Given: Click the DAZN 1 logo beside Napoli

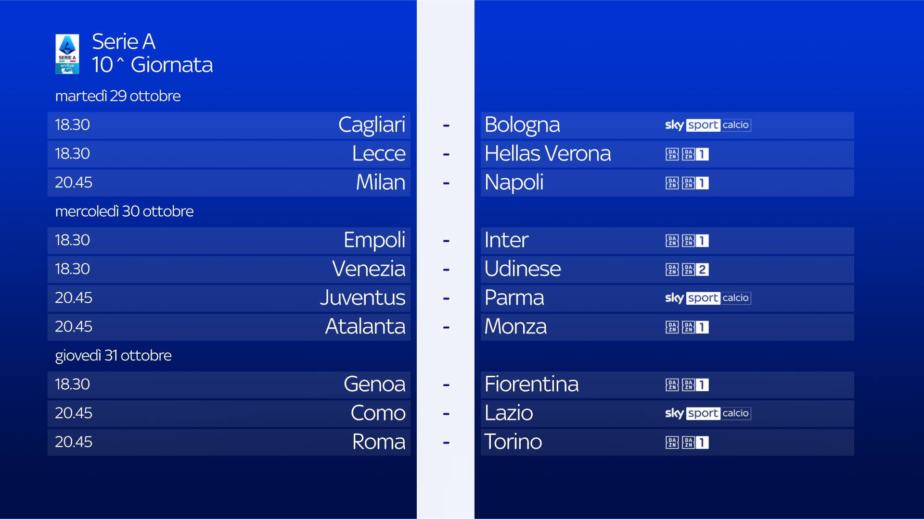Looking at the screenshot, I should coord(687,183).
